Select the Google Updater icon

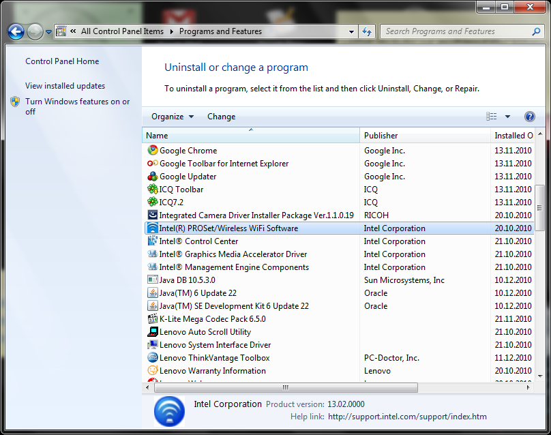[x=153, y=177]
